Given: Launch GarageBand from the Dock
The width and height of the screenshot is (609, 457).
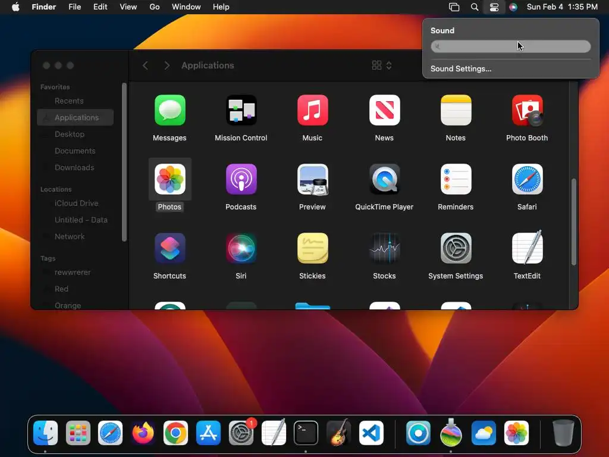Looking at the screenshot, I should pyautogui.click(x=338, y=433).
